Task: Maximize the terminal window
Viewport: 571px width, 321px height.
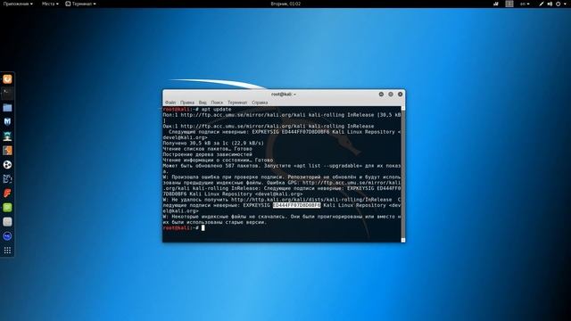Action: click(x=391, y=95)
